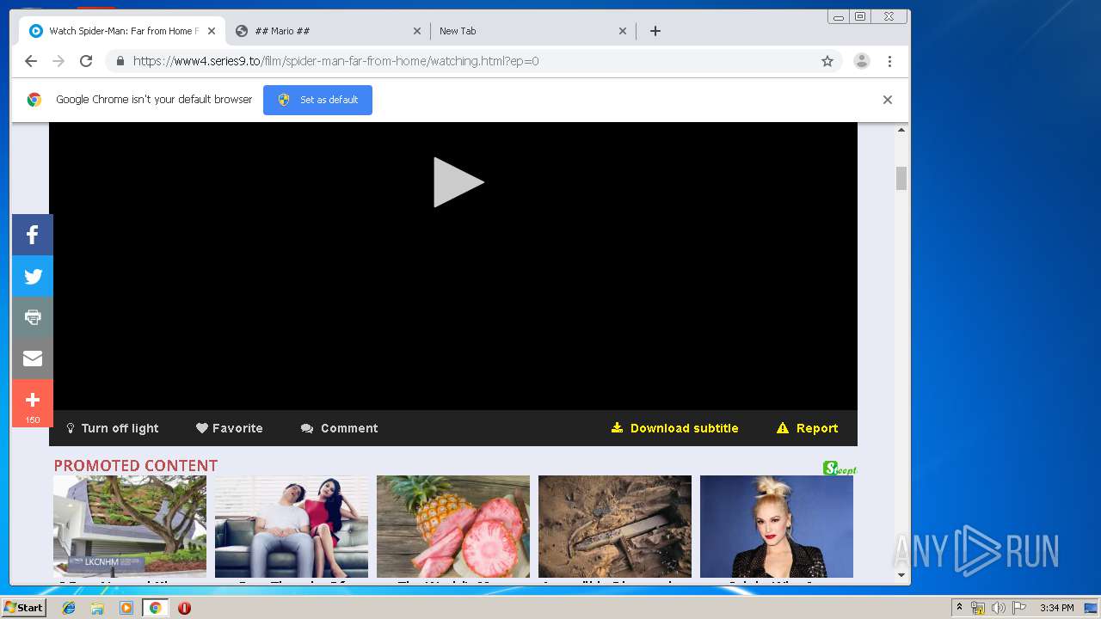Play the Spider-Man video
This screenshot has height=619, width=1101.
(x=458, y=182)
